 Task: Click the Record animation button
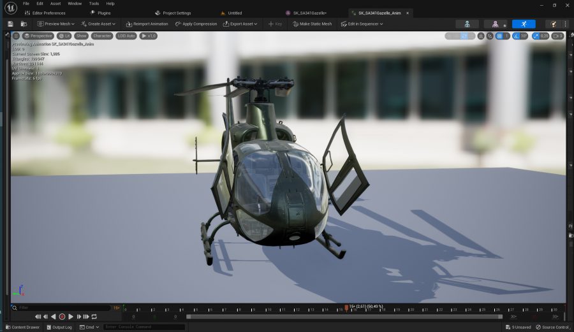pos(63,317)
